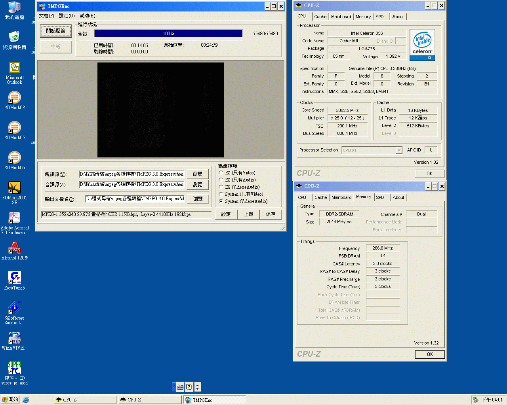
Task: Click the Load button in TMPGEnc
Action: pos(248,214)
